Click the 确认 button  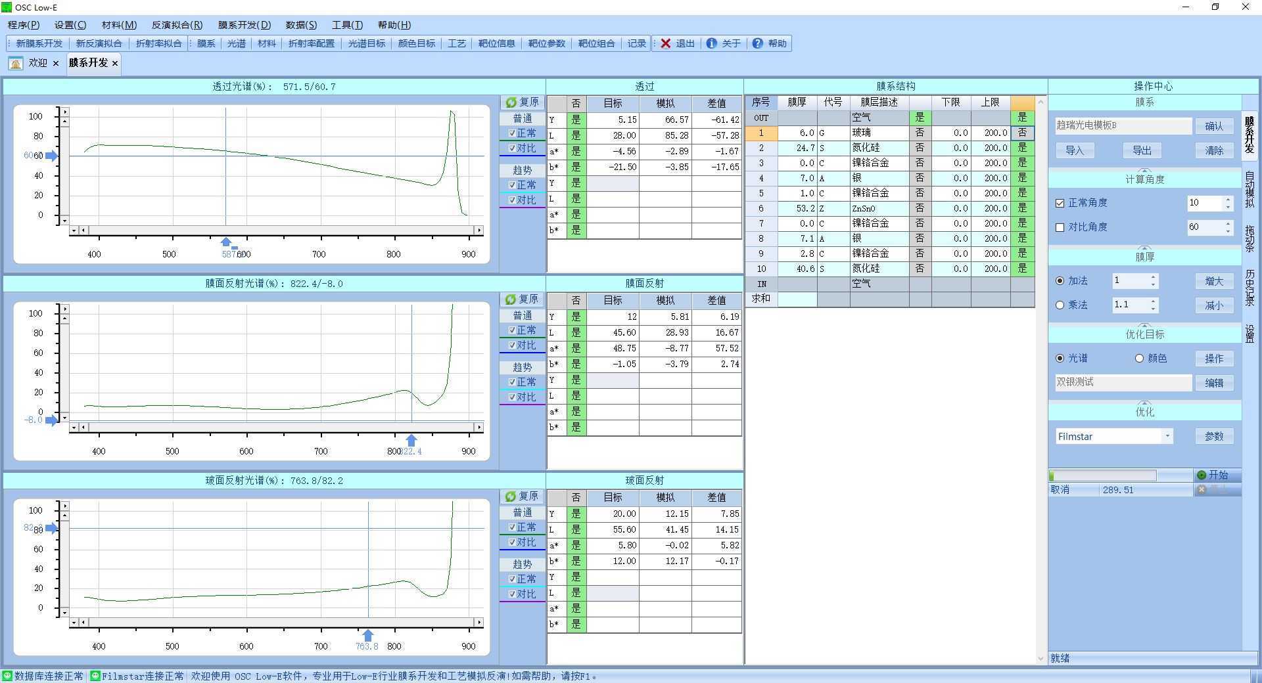point(1214,126)
